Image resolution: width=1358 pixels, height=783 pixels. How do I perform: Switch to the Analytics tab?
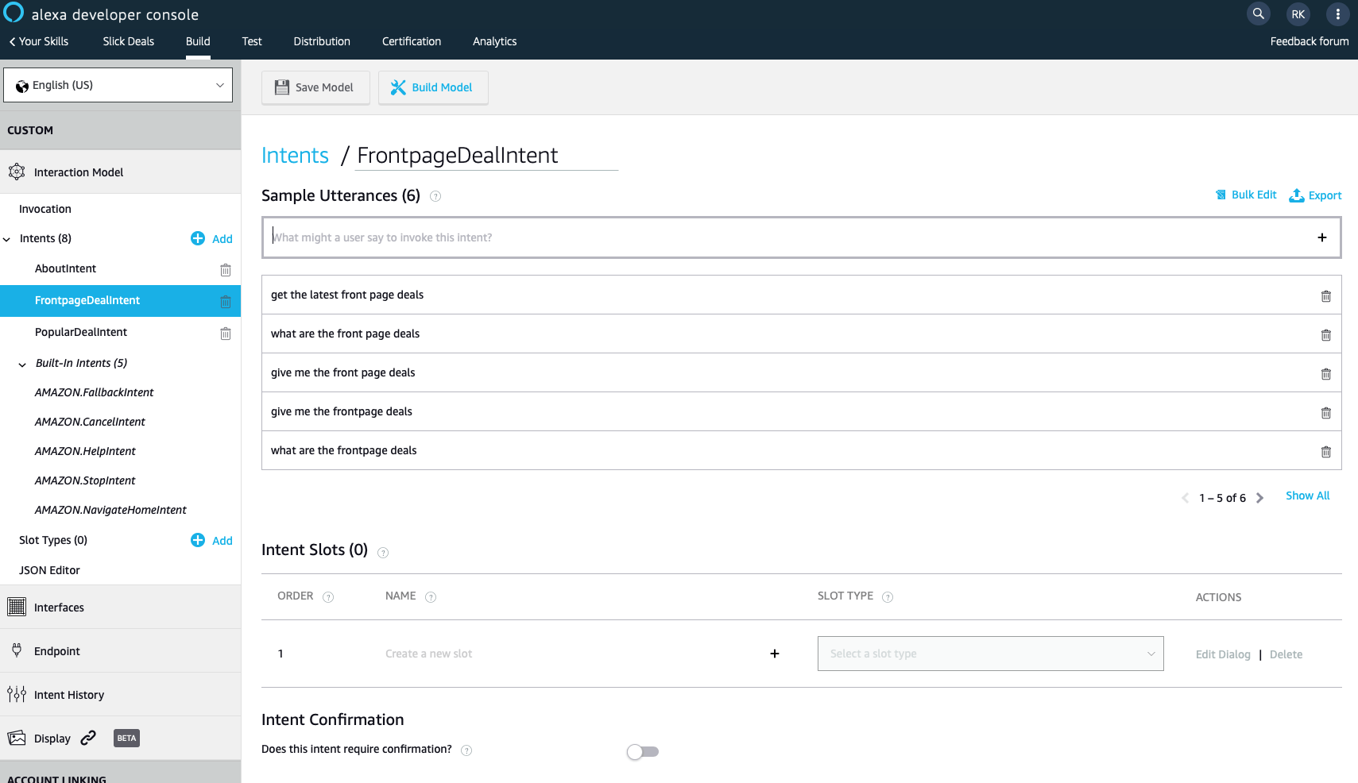(494, 41)
